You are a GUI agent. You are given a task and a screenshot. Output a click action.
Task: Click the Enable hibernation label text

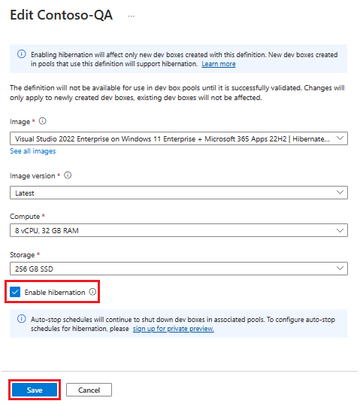pyautogui.click(x=55, y=293)
